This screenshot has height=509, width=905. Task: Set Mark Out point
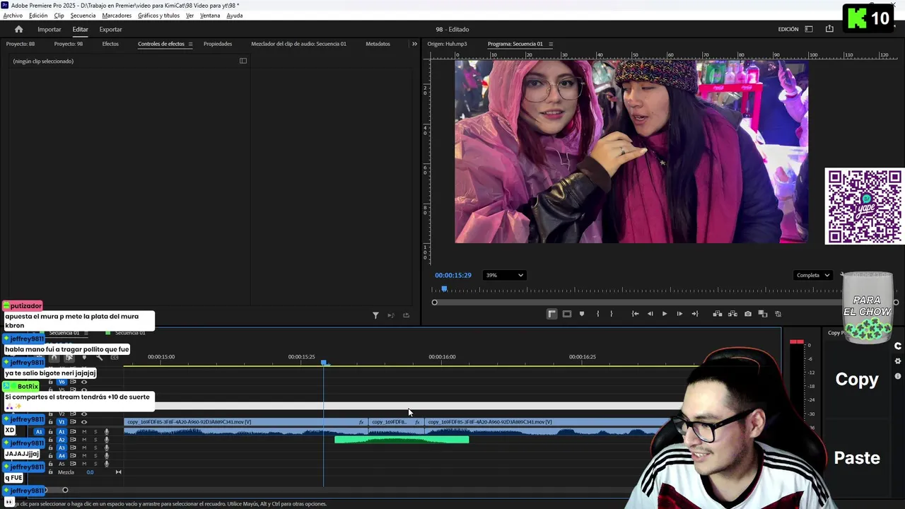(612, 314)
